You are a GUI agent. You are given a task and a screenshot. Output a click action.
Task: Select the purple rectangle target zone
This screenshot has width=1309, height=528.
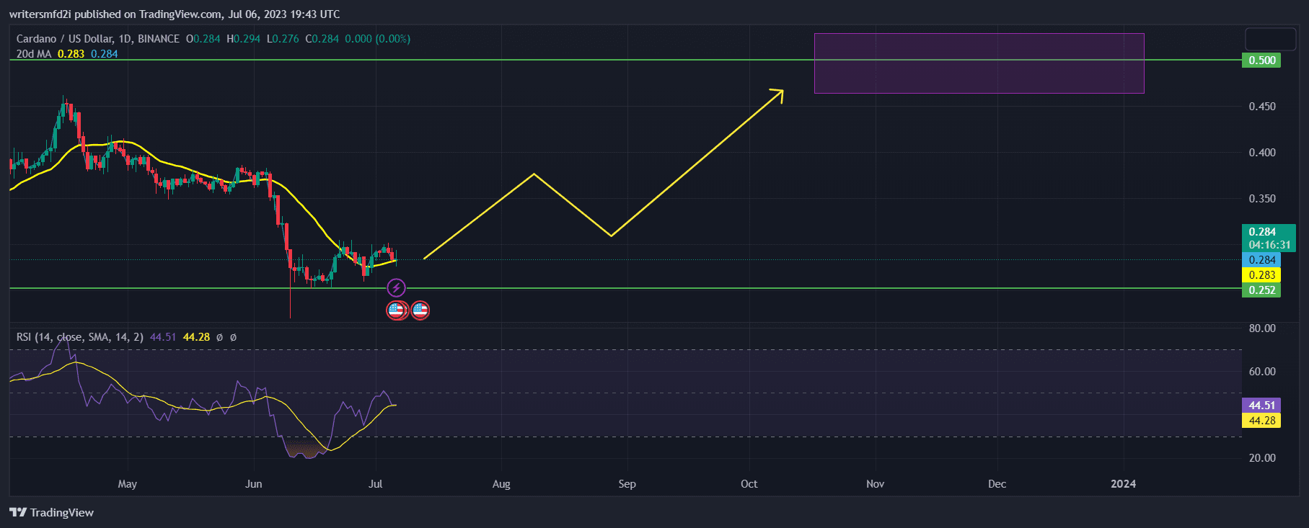pyautogui.click(x=979, y=63)
